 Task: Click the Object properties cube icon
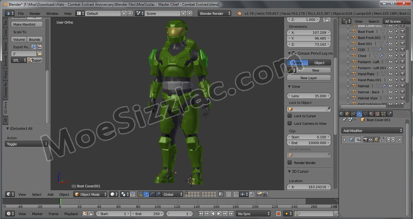347,114
